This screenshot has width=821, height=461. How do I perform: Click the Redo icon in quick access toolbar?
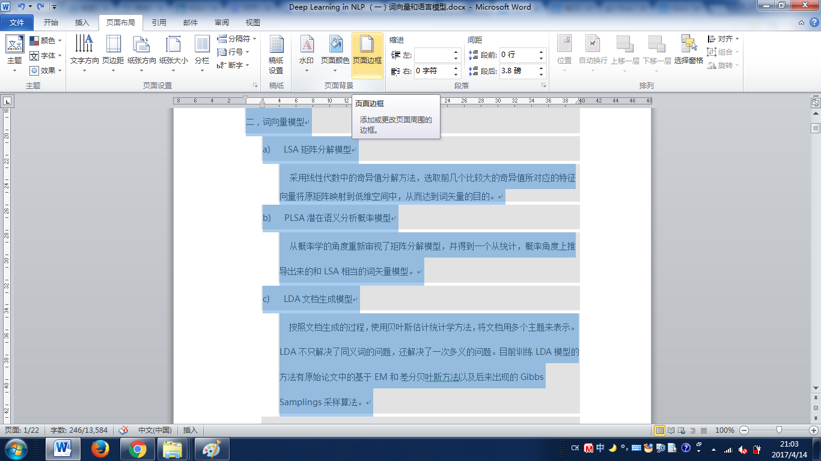click(41, 7)
